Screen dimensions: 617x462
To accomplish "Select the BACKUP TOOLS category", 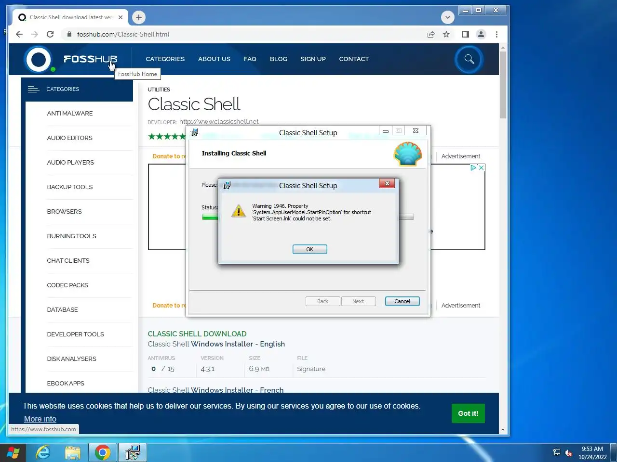I will 70,187.
